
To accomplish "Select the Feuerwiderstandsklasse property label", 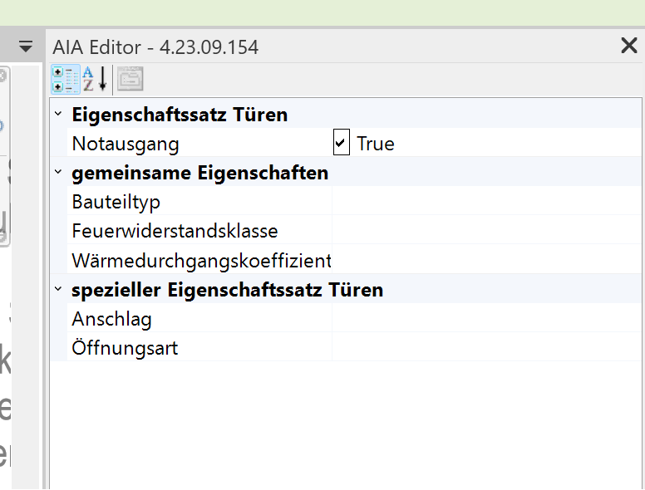I will coord(175,231).
